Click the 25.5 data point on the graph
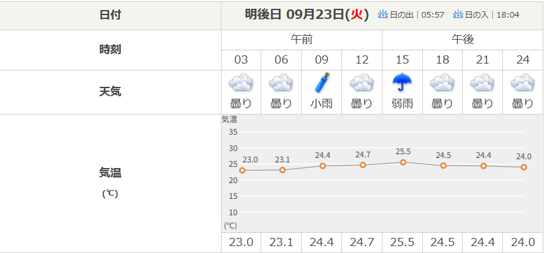The width and height of the screenshot is (544, 253). [x=403, y=162]
